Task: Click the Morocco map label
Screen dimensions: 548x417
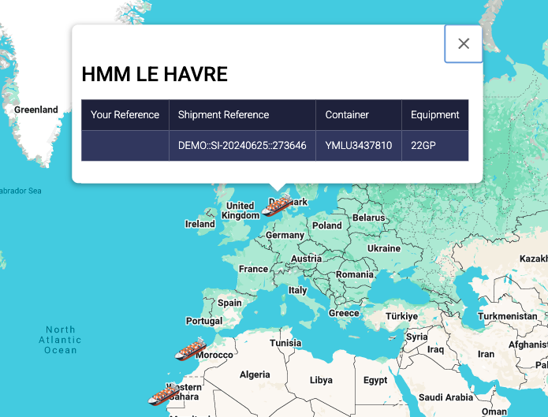Action: coord(214,356)
